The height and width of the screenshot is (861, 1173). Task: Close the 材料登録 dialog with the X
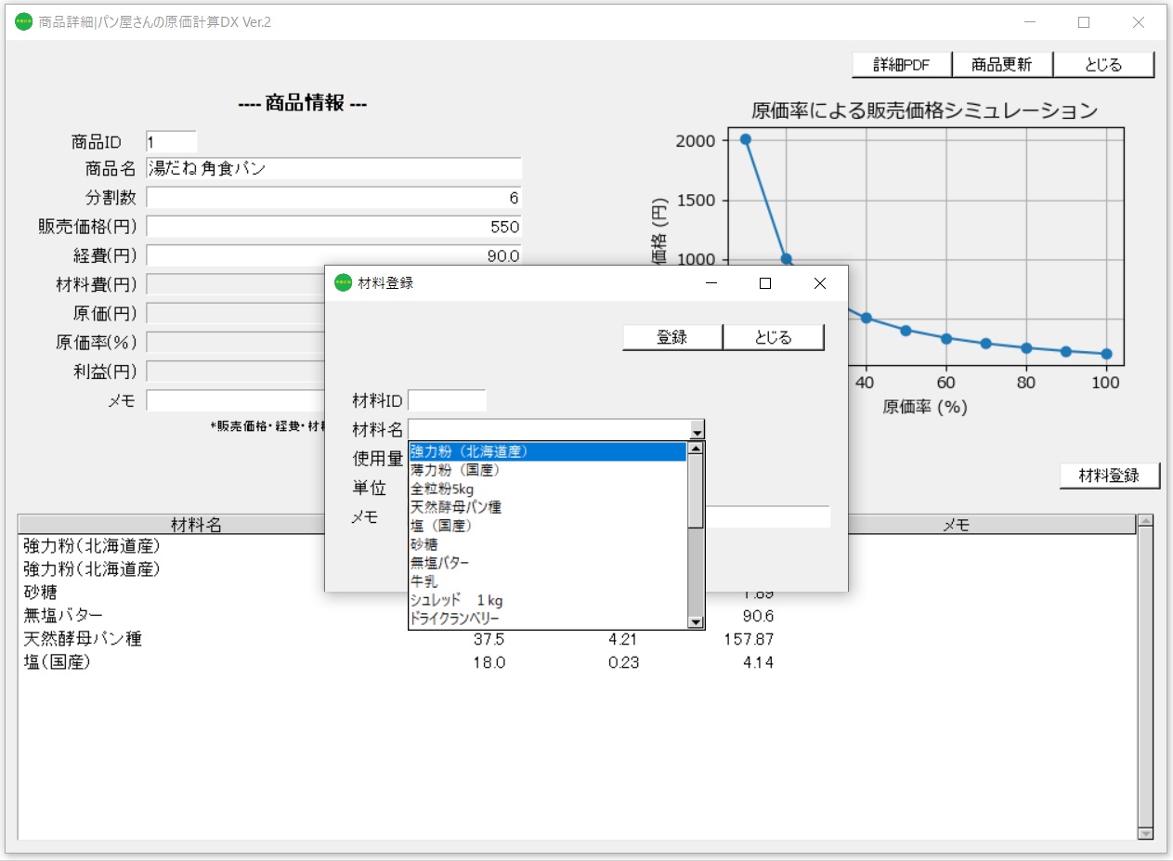click(x=819, y=283)
